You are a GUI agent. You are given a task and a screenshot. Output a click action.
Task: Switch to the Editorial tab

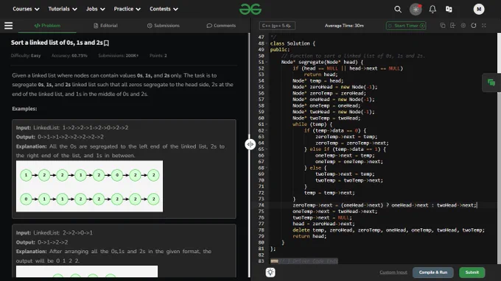(x=105, y=26)
